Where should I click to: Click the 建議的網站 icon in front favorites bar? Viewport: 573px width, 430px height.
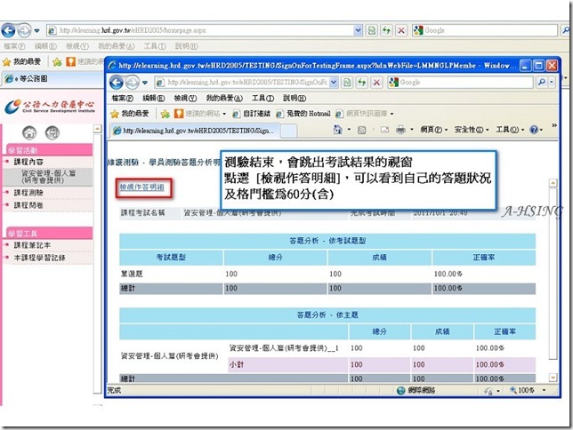coord(179,114)
